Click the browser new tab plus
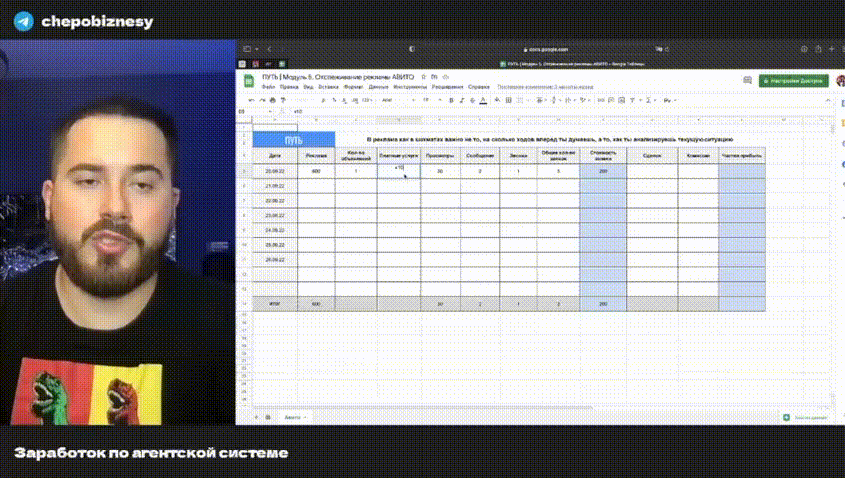 coord(831,49)
